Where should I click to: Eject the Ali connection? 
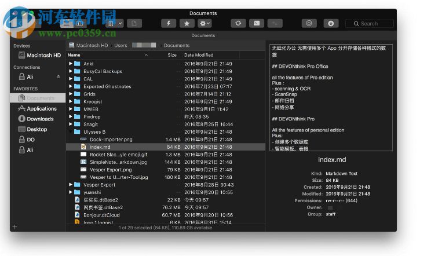click(x=59, y=77)
